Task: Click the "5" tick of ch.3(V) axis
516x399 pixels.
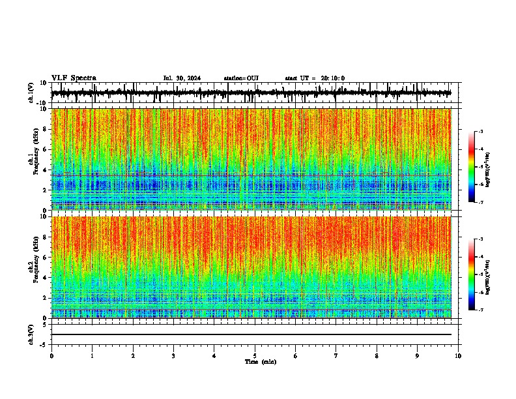Action: click(45, 324)
